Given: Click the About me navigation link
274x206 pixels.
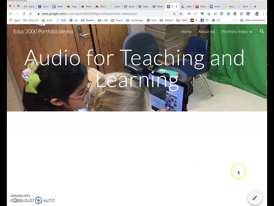Looking at the screenshot, I should tap(206, 32).
